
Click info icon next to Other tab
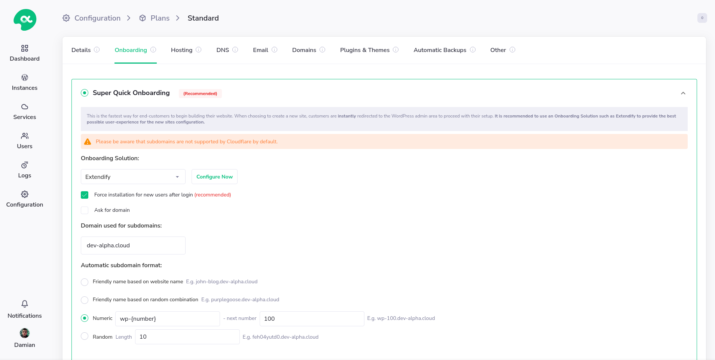(513, 50)
